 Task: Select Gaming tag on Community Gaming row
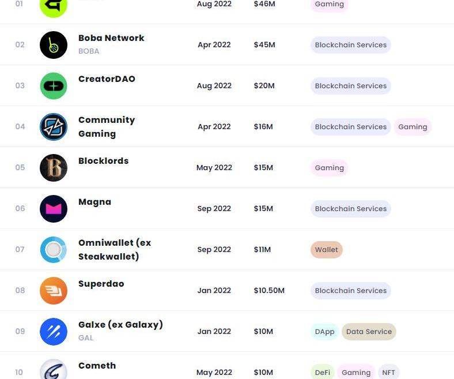point(413,127)
